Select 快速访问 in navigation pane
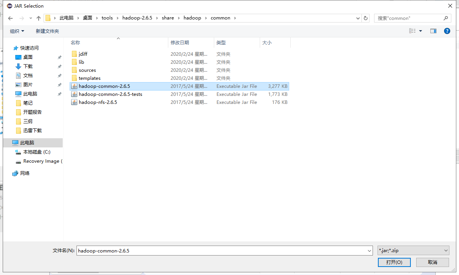Viewport: 459px width, 275px height. [x=29, y=48]
